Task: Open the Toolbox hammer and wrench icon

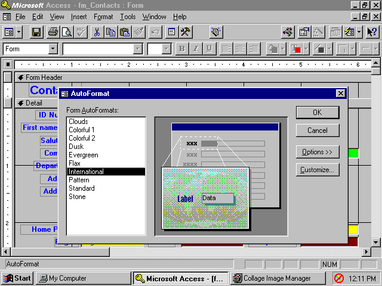Action: click(x=186, y=32)
